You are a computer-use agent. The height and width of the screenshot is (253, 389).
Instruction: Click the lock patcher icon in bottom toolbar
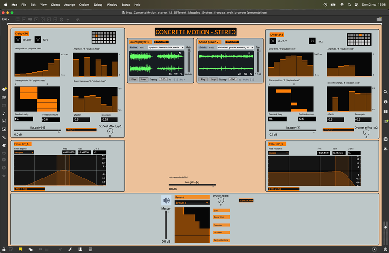[x=3, y=249]
